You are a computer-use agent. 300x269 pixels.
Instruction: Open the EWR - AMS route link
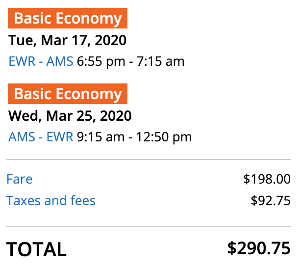tap(41, 61)
